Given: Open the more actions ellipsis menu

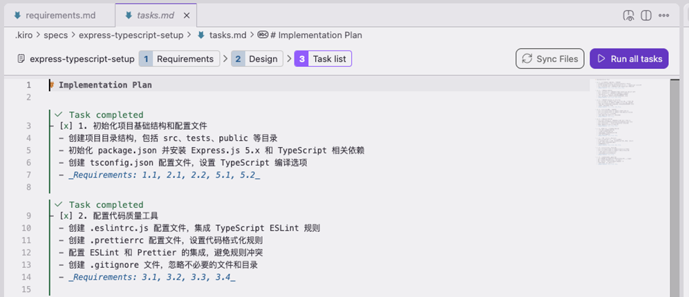Looking at the screenshot, I should (x=664, y=15).
